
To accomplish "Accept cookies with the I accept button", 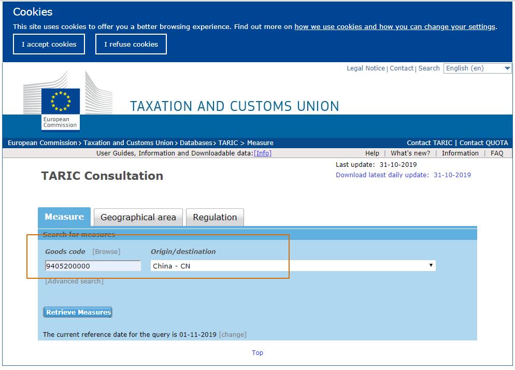I will point(49,44).
